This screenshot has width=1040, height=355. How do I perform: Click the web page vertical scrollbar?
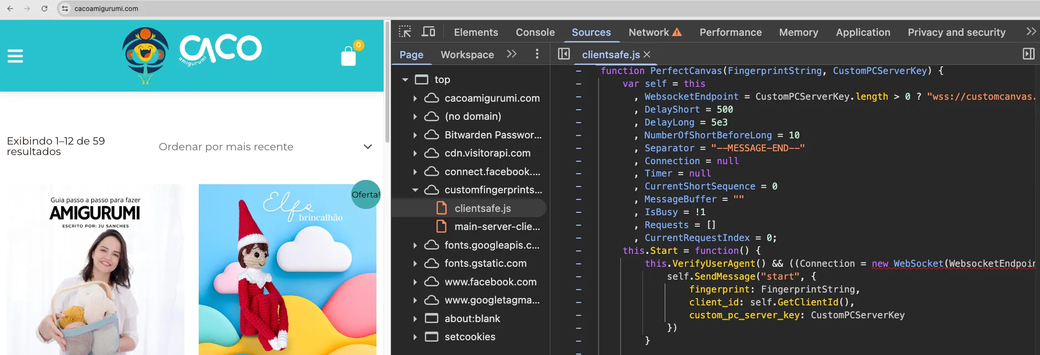387,81
